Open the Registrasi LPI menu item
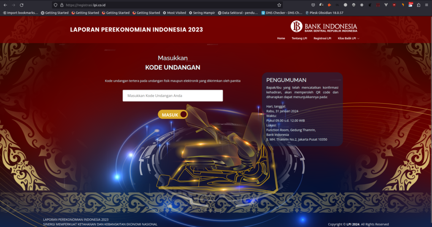The height and width of the screenshot is (227, 432). [322, 38]
